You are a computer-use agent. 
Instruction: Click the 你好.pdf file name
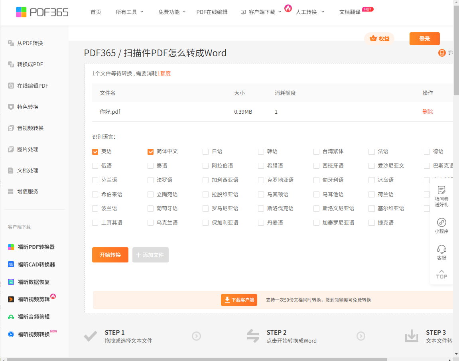(x=110, y=112)
